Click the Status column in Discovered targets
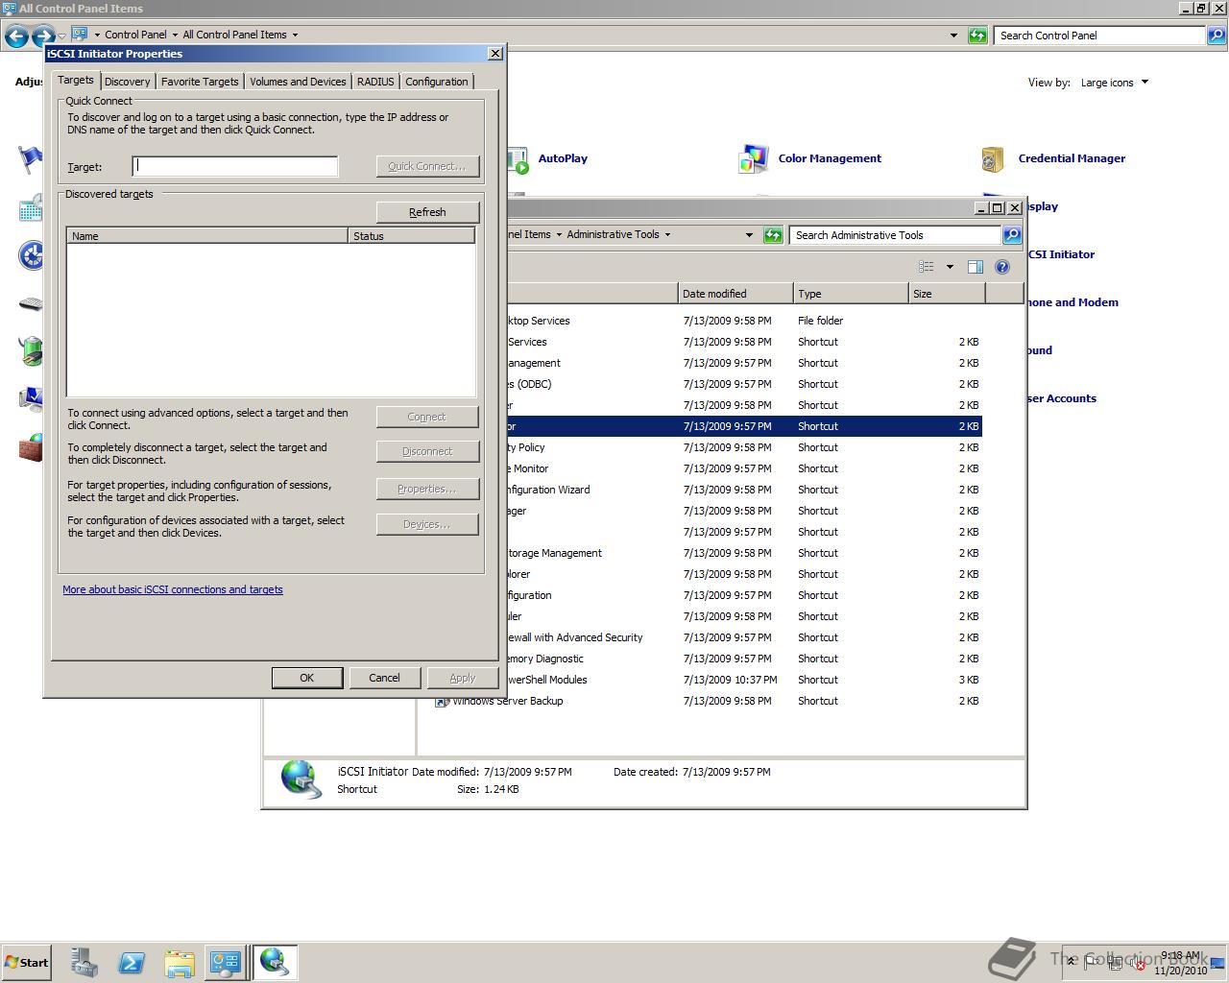The width and height of the screenshot is (1229, 983). [x=411, y=235]
